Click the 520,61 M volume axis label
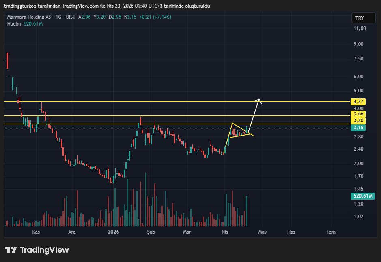 pyautogui.click(x=362, y=196)
